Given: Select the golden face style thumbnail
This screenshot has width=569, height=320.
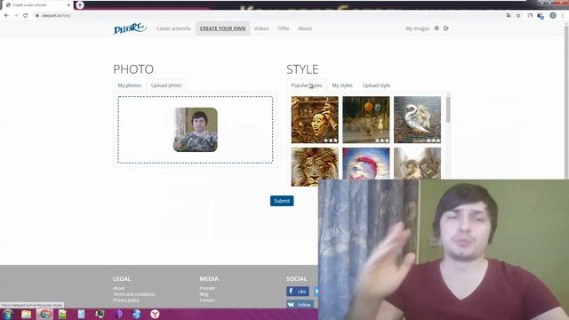Looking at the screenshot, I should click(315, 119).
